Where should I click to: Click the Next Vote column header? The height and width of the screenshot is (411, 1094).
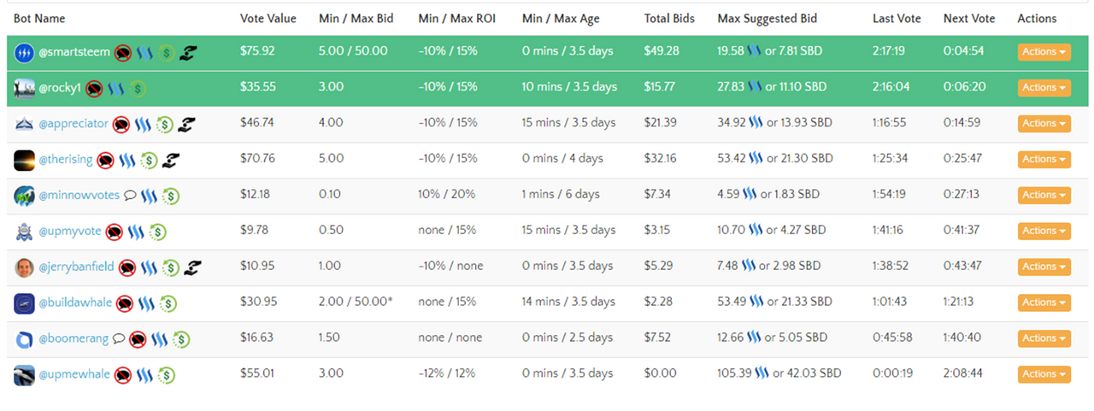tap(969, 19)
